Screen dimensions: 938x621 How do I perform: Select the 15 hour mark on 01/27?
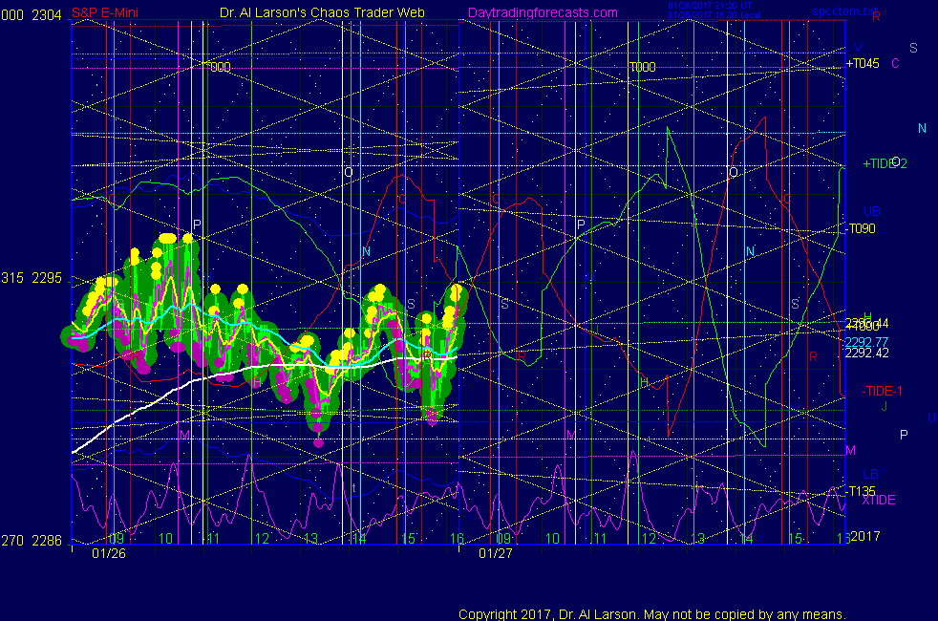click(795, 539)
